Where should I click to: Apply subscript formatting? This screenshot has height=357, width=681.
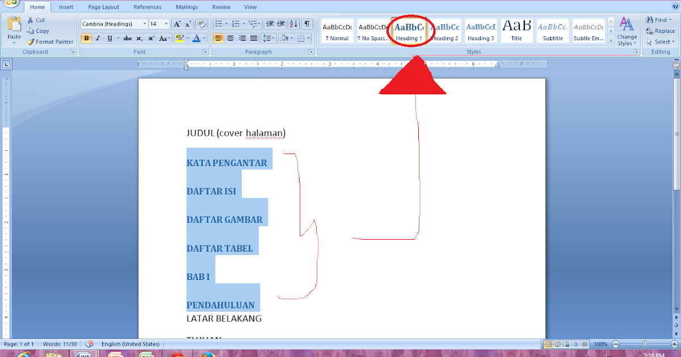[140, 39]
